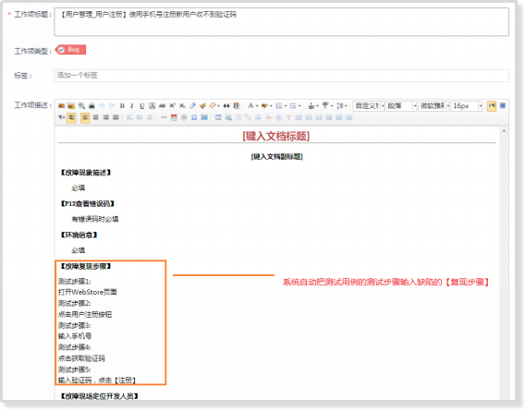The width and height of the screenshot is (526, 411).
Task: Open the 自定义 custom heading dropdown
Action: [368, 106]
